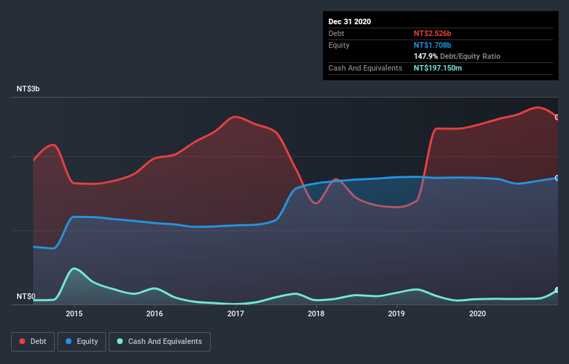Select the red Debt endpoint marker
The height and width of the screenshot is (364, 569).
coord(557,118)
